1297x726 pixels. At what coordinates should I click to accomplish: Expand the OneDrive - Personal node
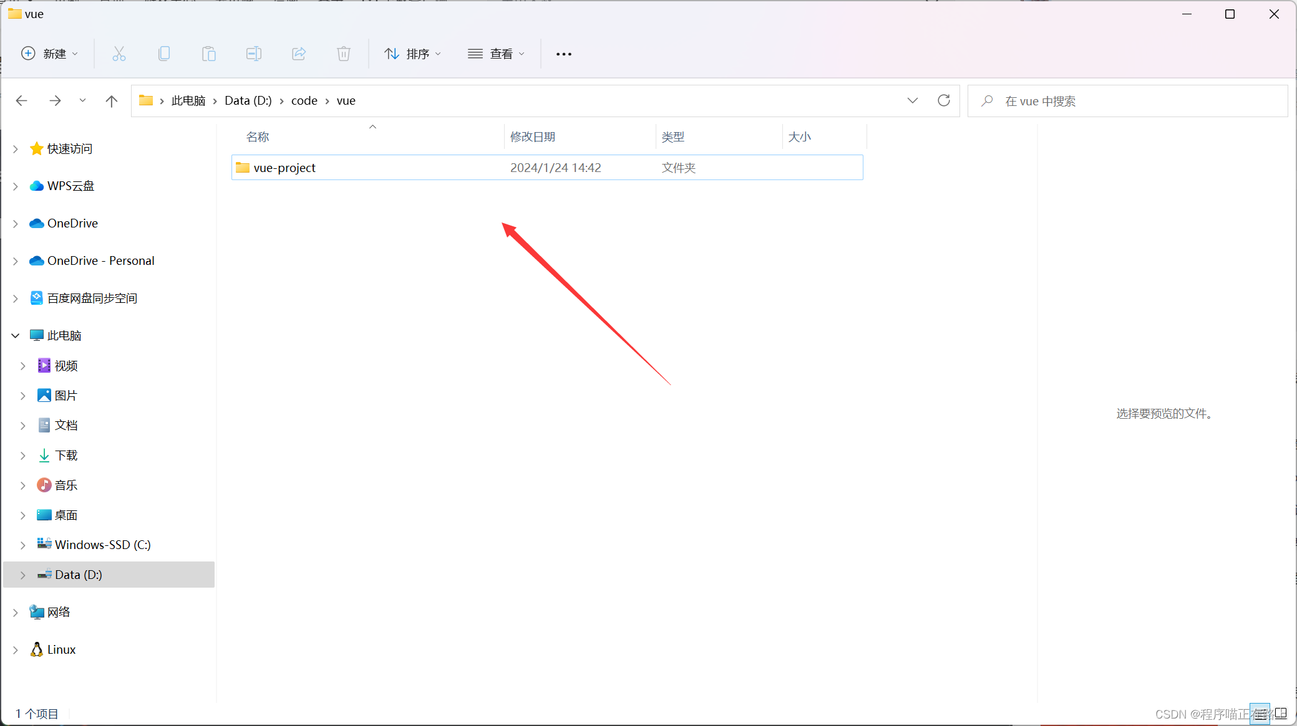[16, 261]
